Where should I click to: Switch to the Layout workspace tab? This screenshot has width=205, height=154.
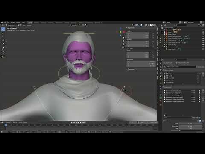coord(30,23)
